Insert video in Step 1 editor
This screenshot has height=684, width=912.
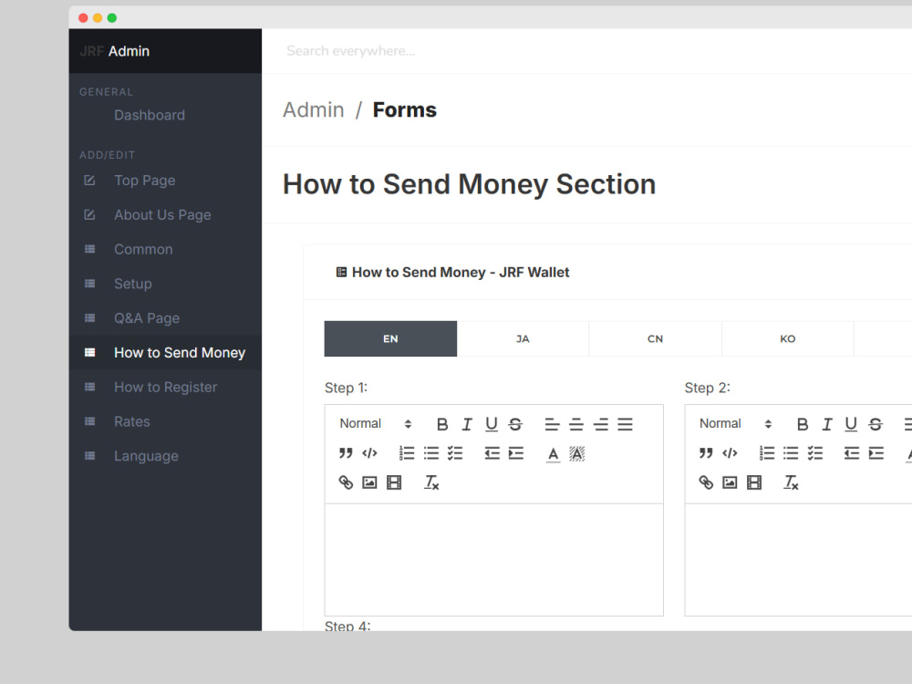coord(394,482)
